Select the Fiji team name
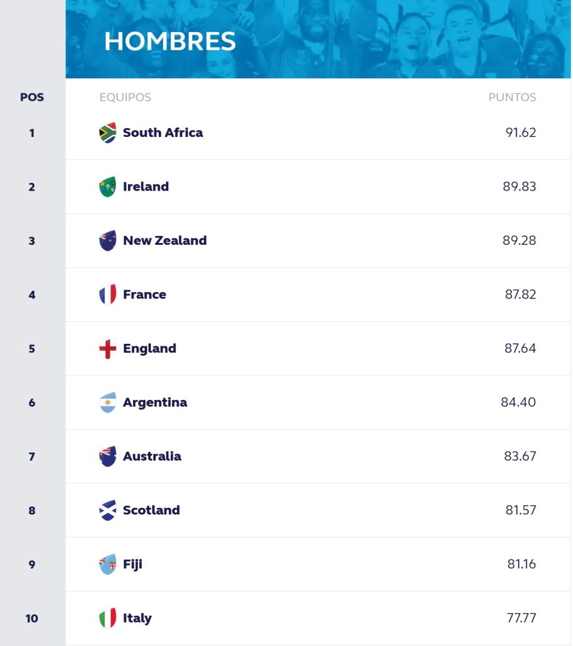Viewport: 573px width, 646px height. 132,564
